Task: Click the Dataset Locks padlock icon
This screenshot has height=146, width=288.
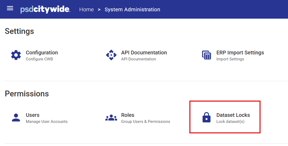Action: point(206,117)
